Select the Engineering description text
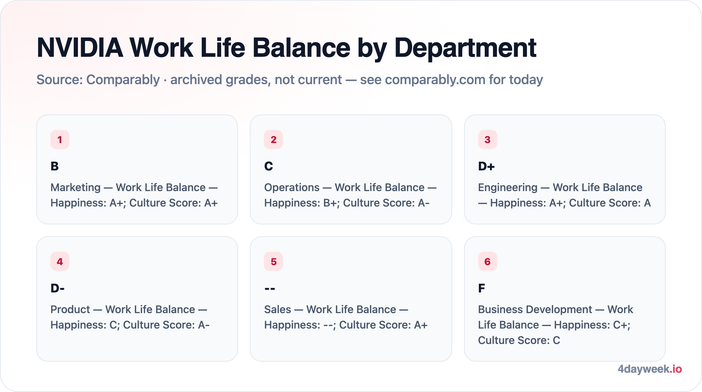702x392 pixels. [x=564, y=195]
